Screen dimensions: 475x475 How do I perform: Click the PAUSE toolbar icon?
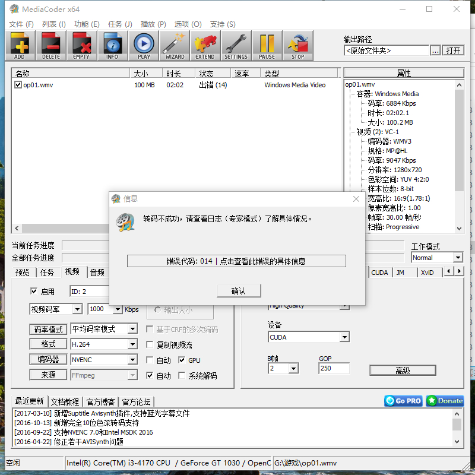pos(267,46)
